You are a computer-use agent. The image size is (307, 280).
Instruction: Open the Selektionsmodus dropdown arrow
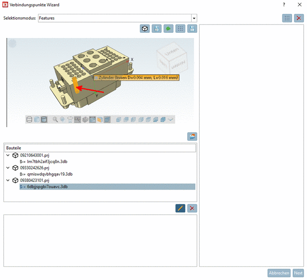pos(194,18)
